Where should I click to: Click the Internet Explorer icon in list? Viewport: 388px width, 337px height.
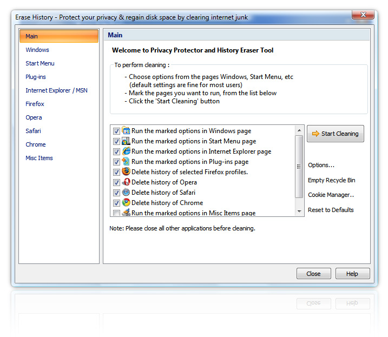126,151
